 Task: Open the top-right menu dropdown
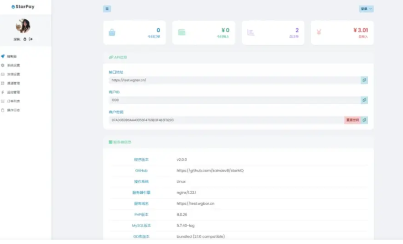366,9
